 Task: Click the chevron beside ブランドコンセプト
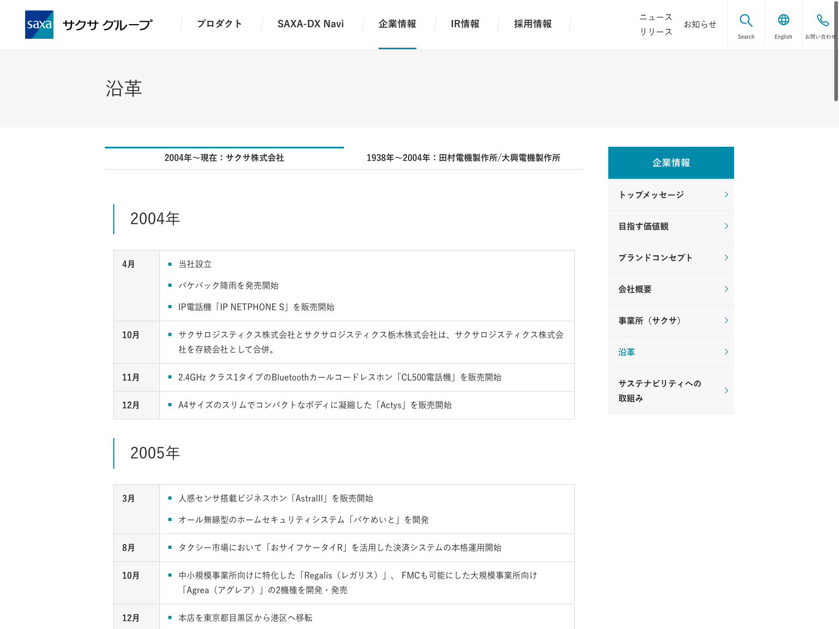coord(726,257)
